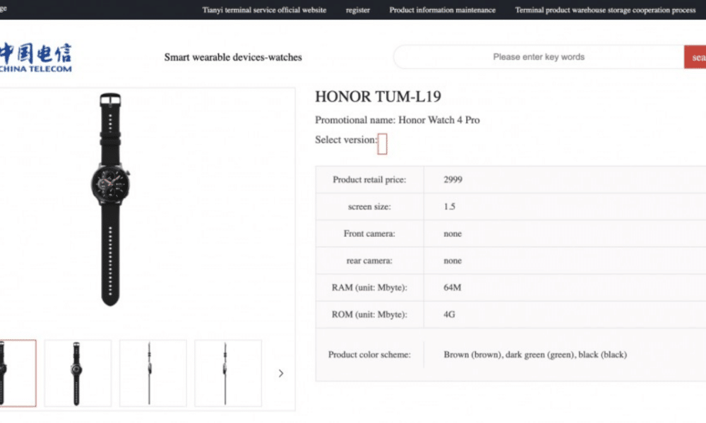The height and width of the screenshot is (423, 706).
Task: Select the ROM value 4G
Action: (x=449, y=314)
